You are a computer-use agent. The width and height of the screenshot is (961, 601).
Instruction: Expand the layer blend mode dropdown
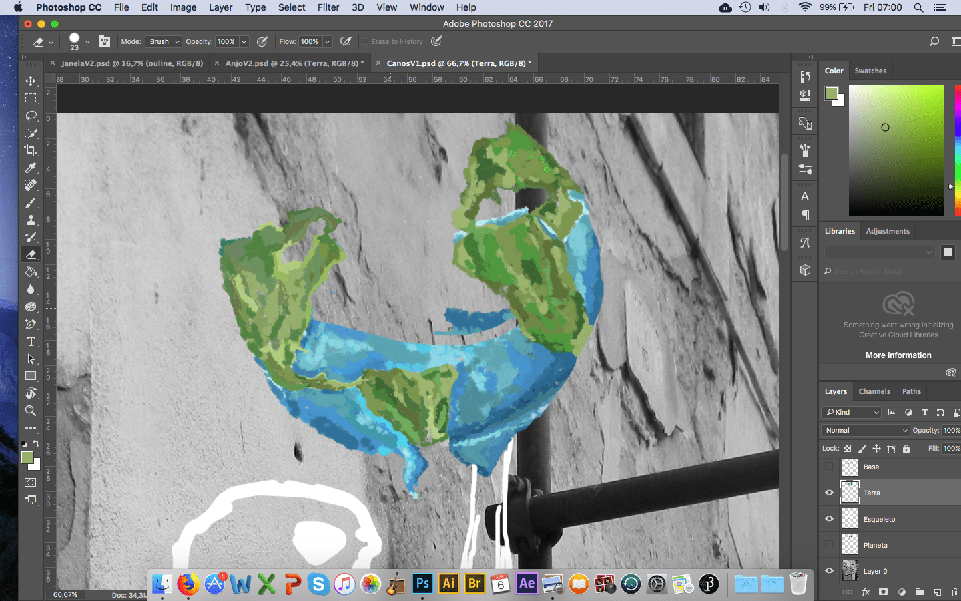[x=865, y=431]
